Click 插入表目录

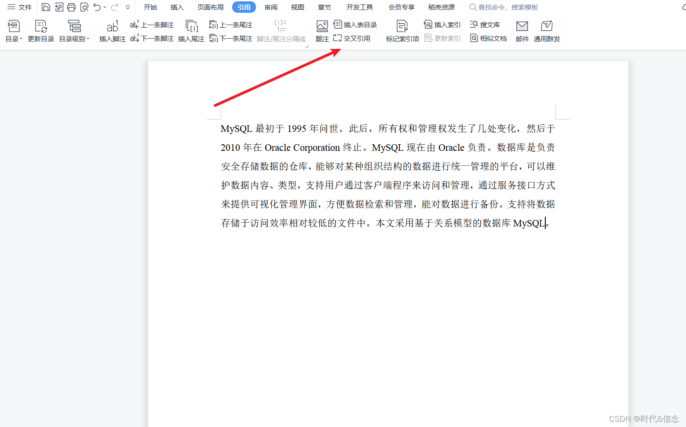pyautogui.click(x=355, y=25)
